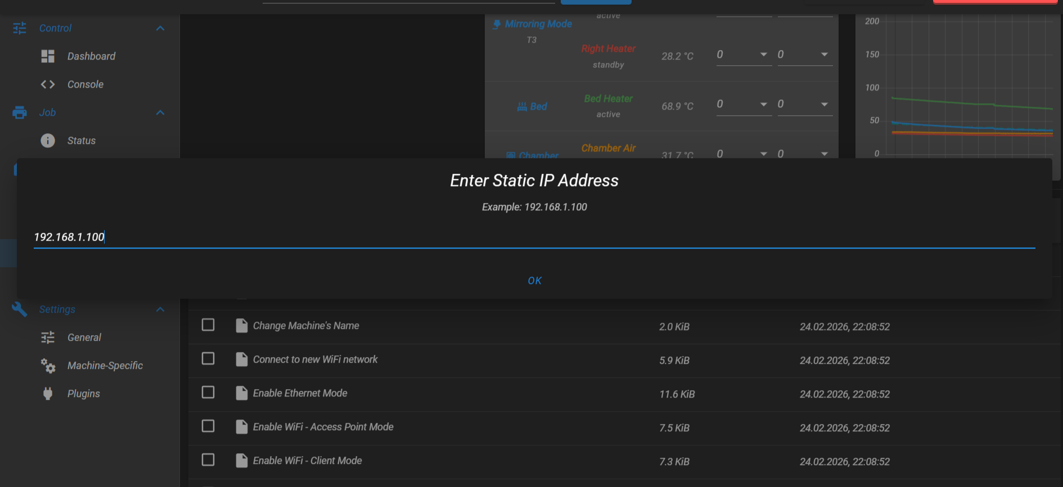Check the Change Machine's Name checkbox
Screen dimensions: 1063x487
click(208, 325)
